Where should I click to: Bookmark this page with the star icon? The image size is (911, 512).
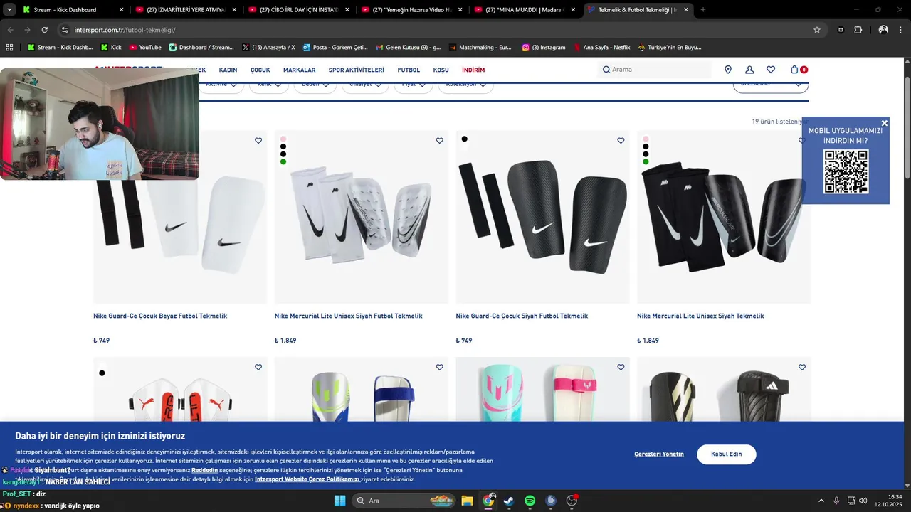[x=817, y=30]
